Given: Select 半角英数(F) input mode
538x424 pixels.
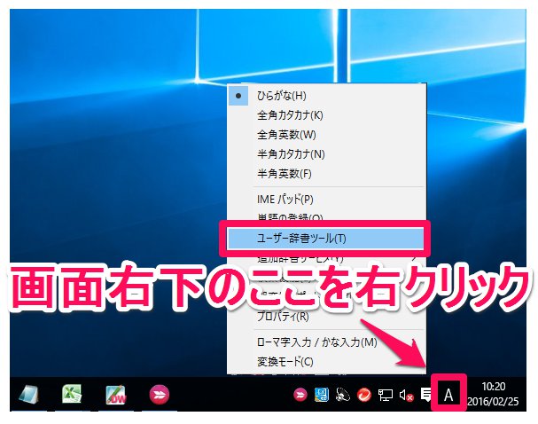Looking at the screenshot, I should point(327,174).
